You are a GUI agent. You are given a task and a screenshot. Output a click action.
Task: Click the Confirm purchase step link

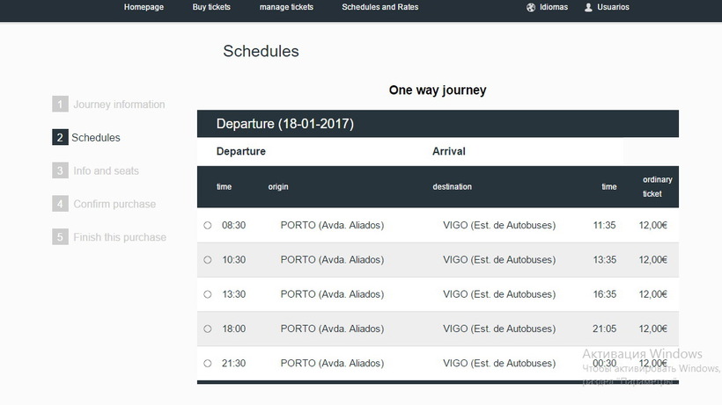pos(114,204)
